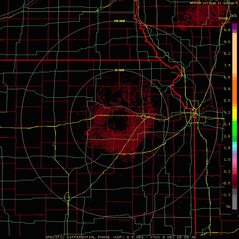Click the 4.2 color scale value

point(227,113)
